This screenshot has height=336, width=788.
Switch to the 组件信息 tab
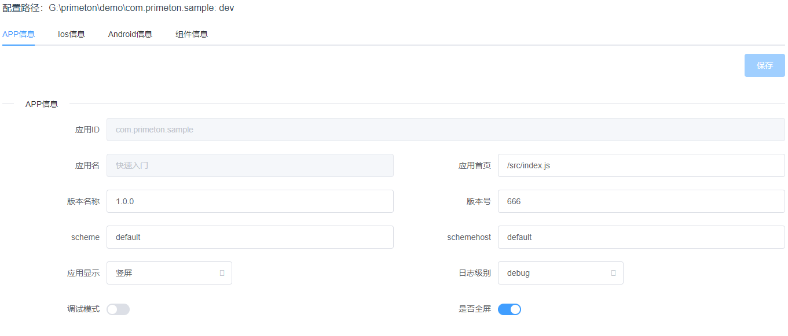point(192,34)
